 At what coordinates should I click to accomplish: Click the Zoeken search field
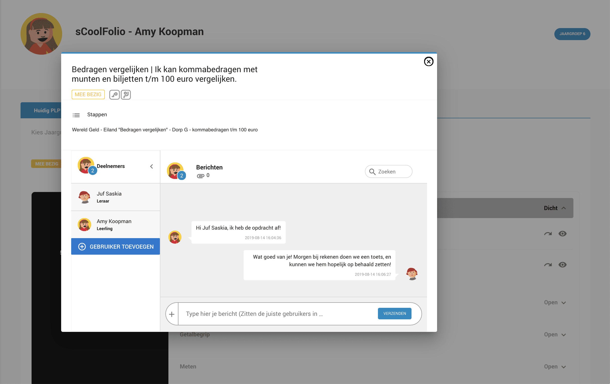[x=388, y=171]
